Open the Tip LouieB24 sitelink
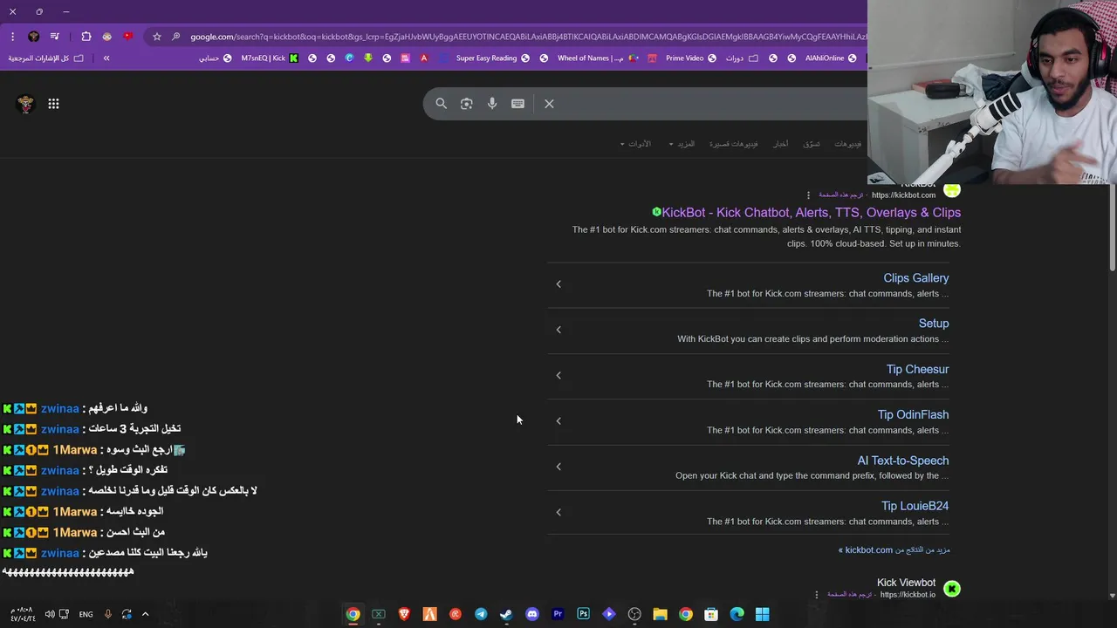The height and width of the screenshot is (628, 1117). pos(915,506)
